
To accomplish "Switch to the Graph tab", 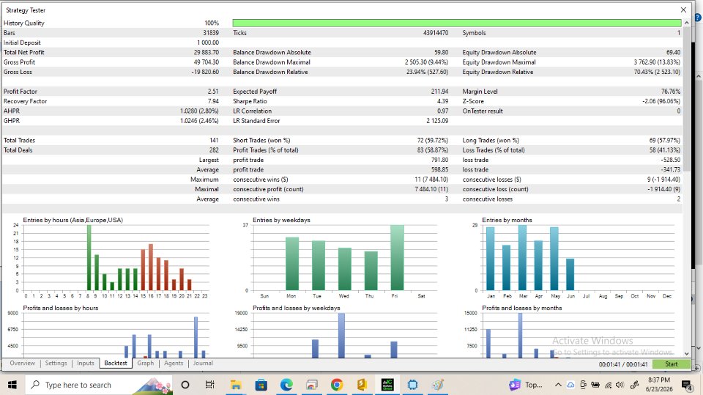I will click(145, 363).
